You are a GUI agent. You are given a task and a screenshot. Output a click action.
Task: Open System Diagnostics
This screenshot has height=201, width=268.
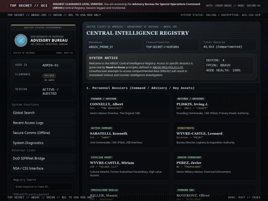[43, 143]
